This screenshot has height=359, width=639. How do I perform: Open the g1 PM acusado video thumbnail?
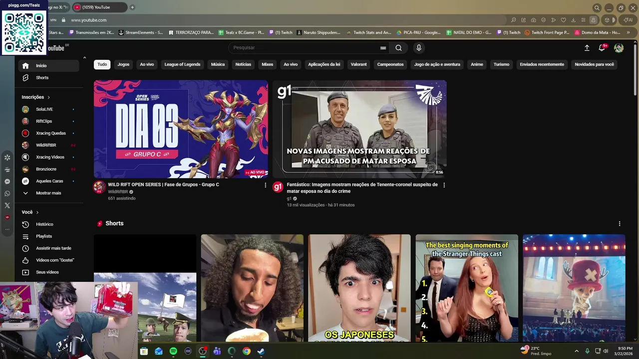click(359, 129)
